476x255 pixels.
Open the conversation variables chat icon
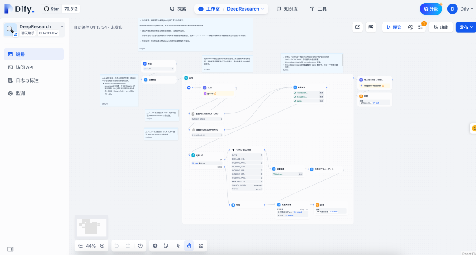(357, 27)
